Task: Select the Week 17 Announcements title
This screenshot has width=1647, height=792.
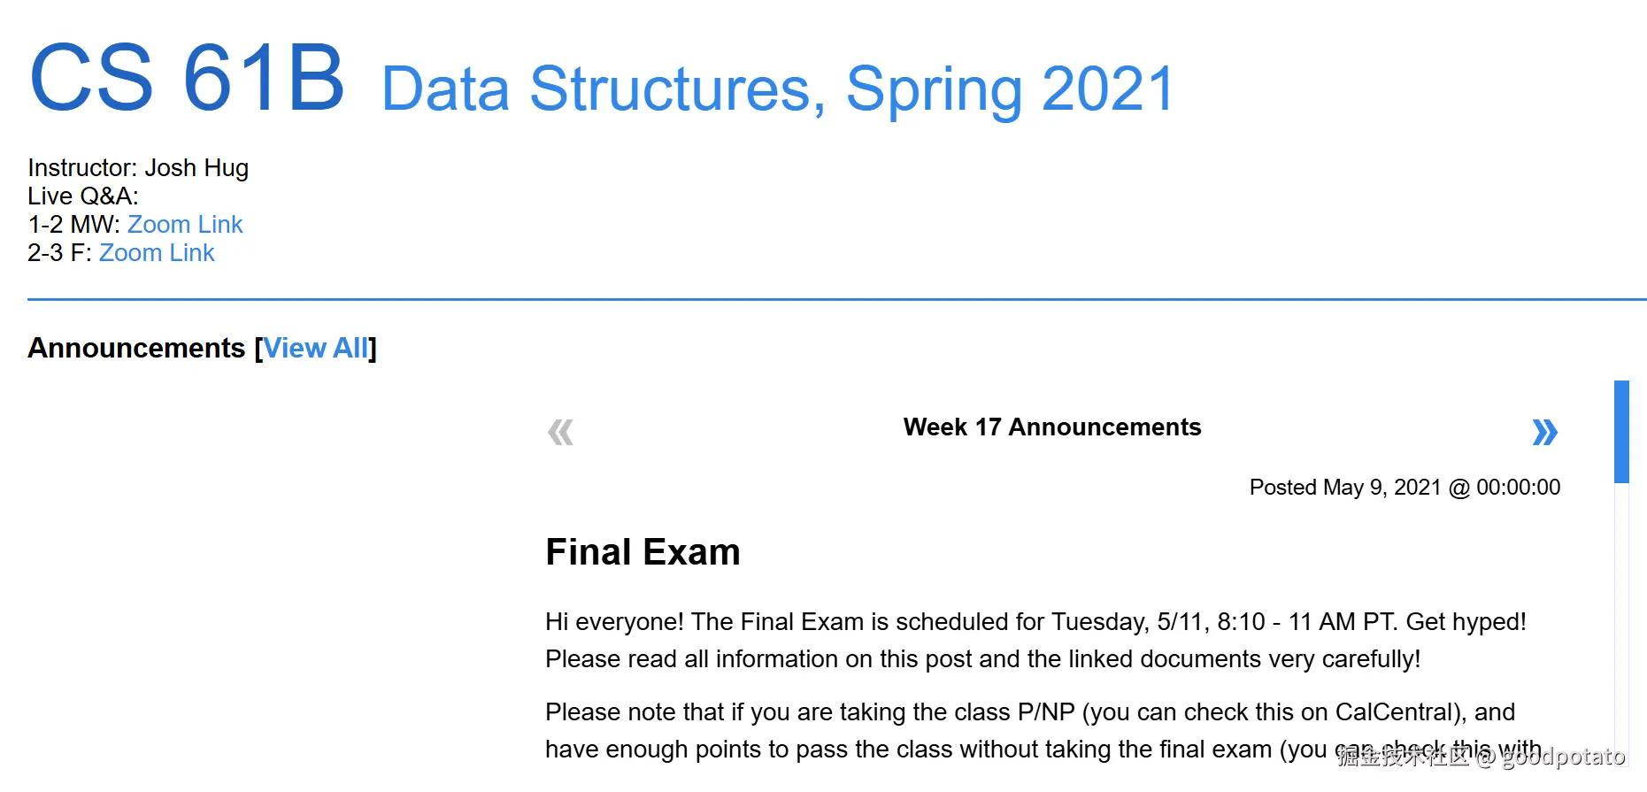Action: [1051, 427]
